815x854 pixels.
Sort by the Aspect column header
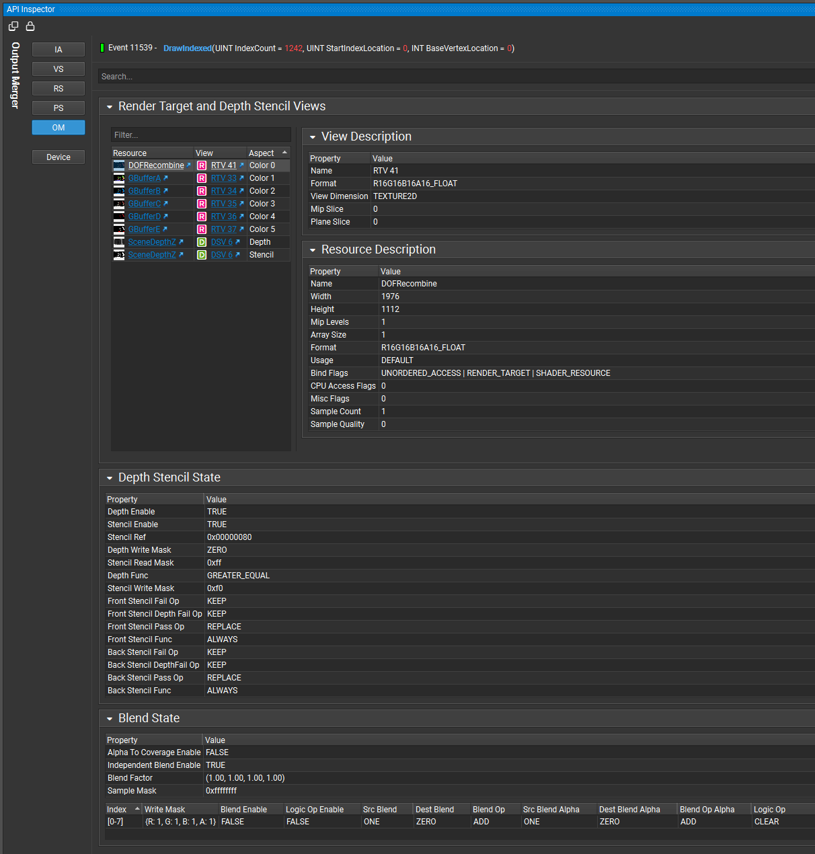point(262,153)
